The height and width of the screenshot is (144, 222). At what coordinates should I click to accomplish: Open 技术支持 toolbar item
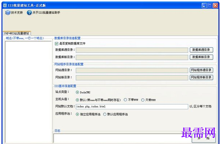(14, 13)
